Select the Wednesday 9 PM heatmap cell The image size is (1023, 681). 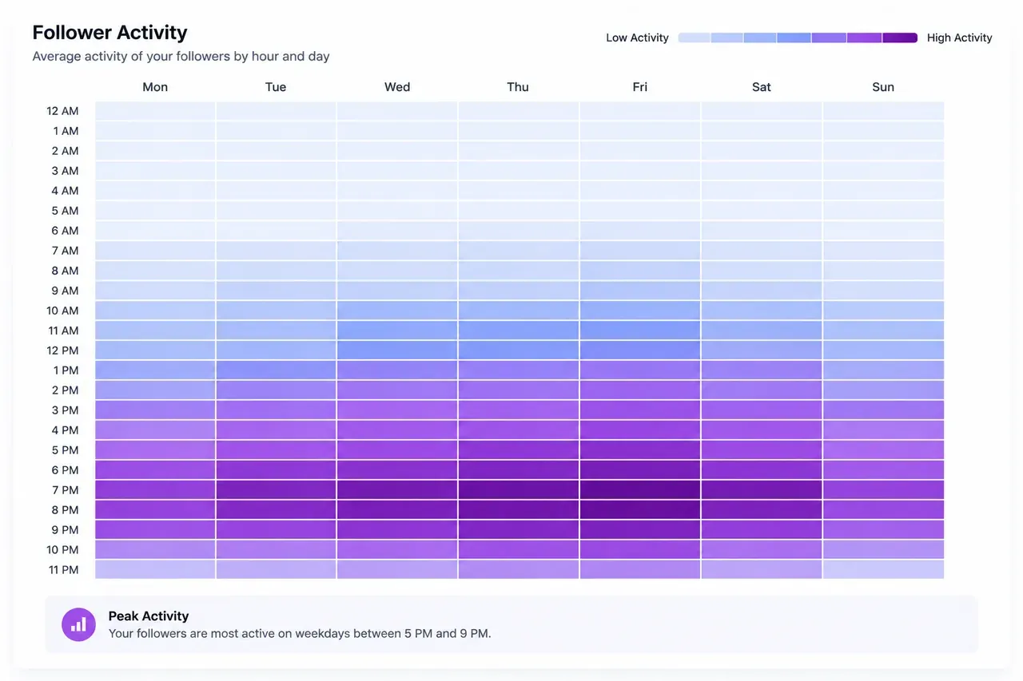[x=397, y=529]
